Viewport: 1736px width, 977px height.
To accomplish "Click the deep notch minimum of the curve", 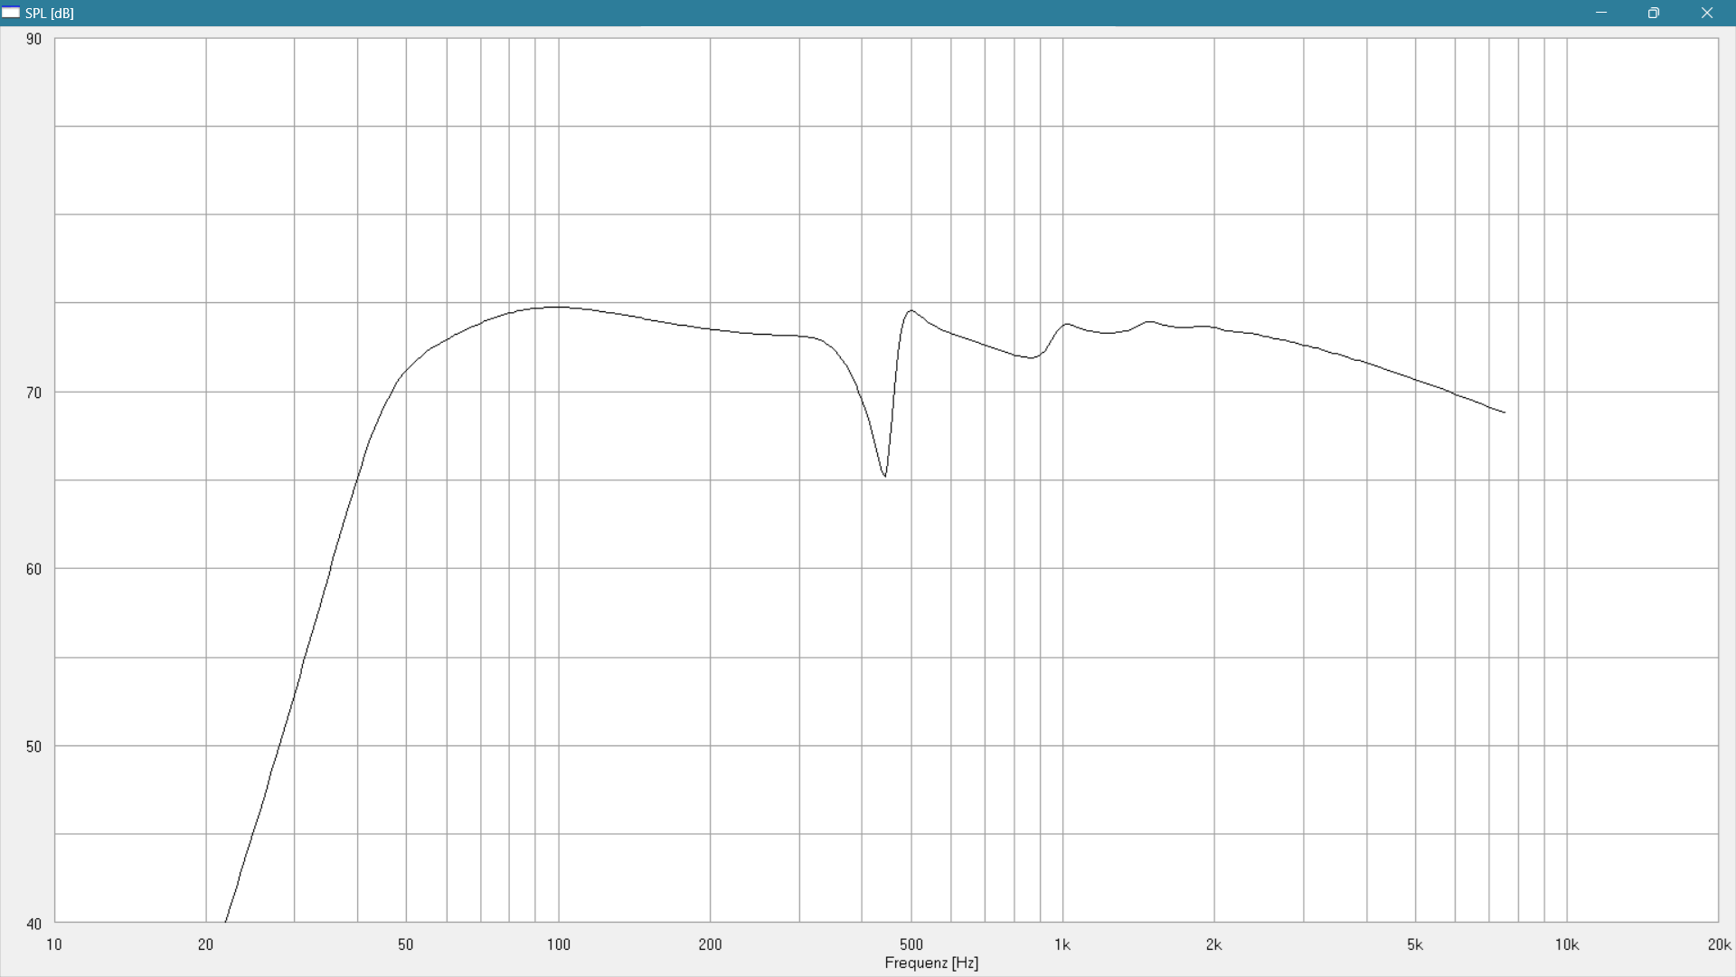I will pos(884,476).
